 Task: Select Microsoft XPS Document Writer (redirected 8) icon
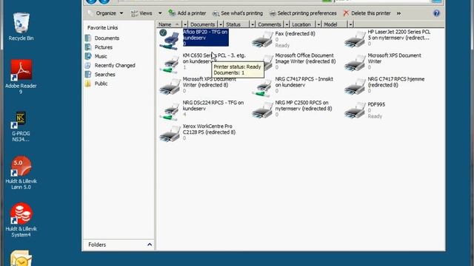coord(170,86)
